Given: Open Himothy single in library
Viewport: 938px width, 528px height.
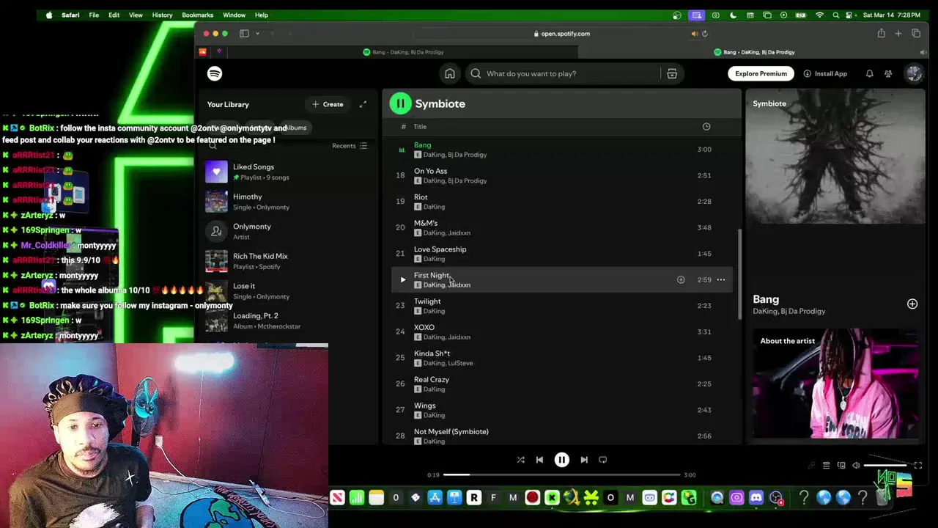Looking at the screenshot, I should [x=287, y=202].
